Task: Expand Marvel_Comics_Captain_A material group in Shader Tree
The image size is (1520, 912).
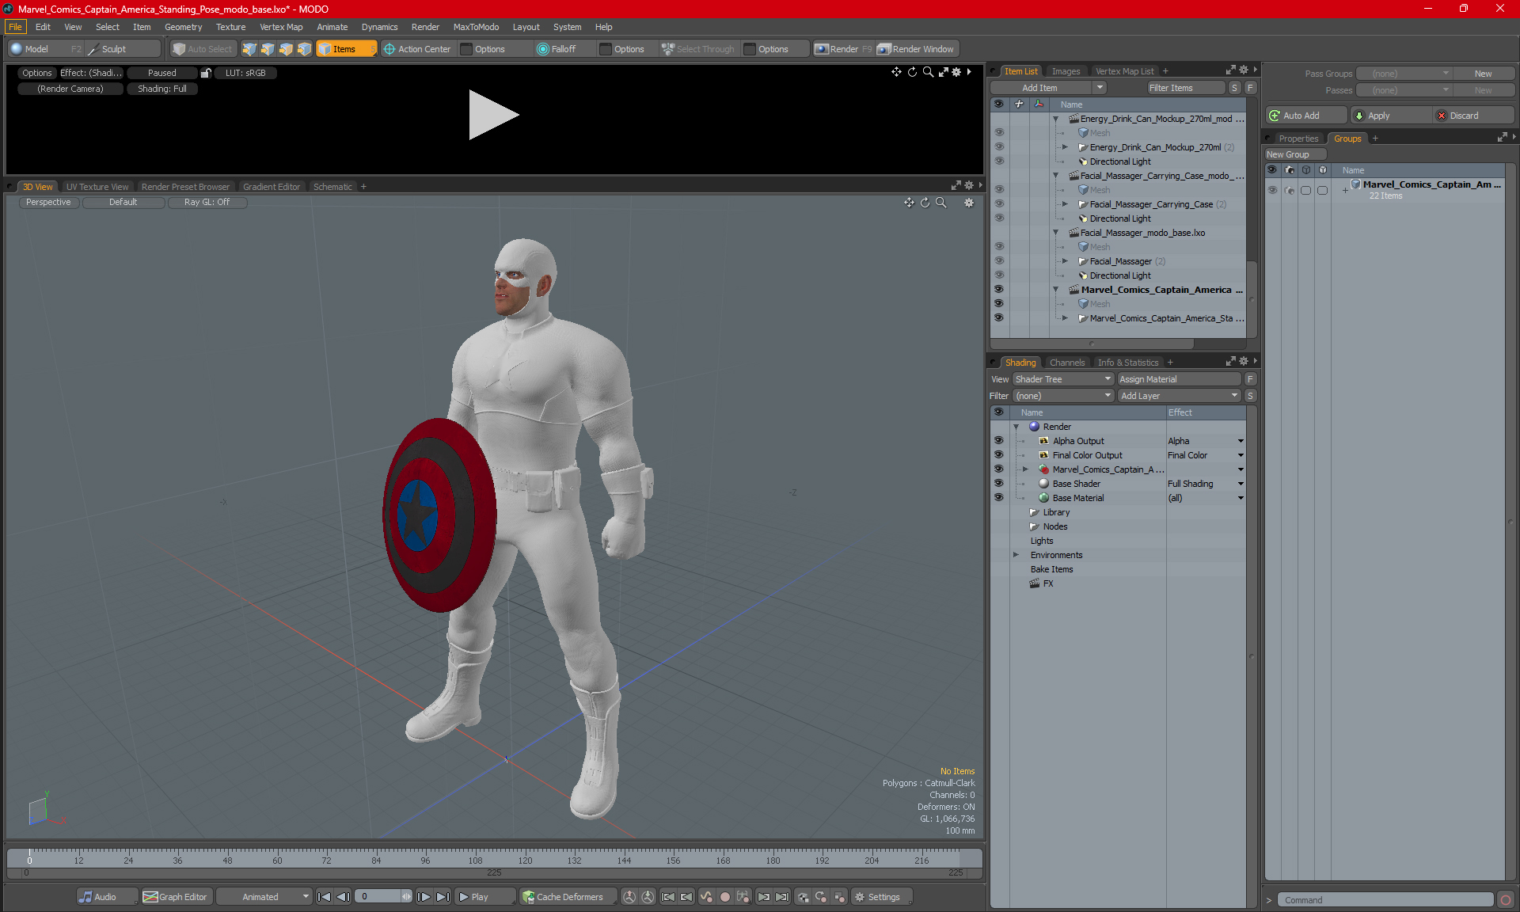Action: point(1025,469)
